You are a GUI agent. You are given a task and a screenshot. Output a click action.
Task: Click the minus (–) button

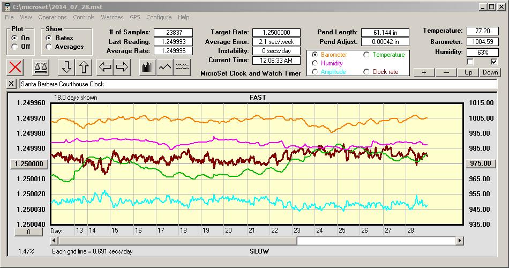[446, 72]
